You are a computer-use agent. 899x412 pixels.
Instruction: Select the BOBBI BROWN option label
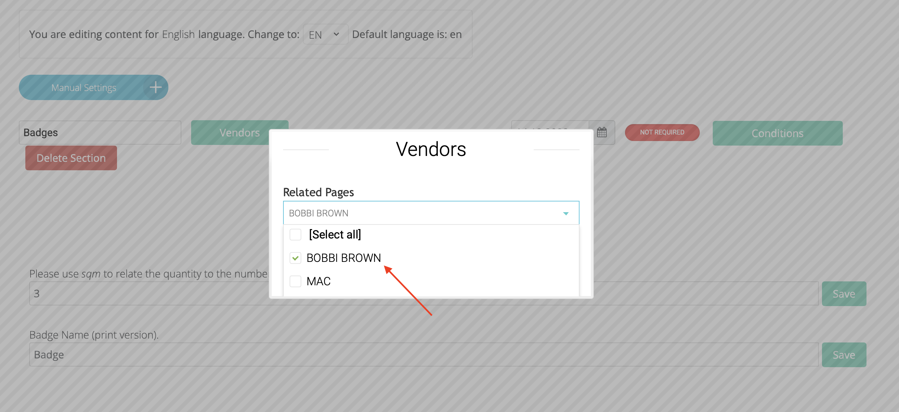344,258
